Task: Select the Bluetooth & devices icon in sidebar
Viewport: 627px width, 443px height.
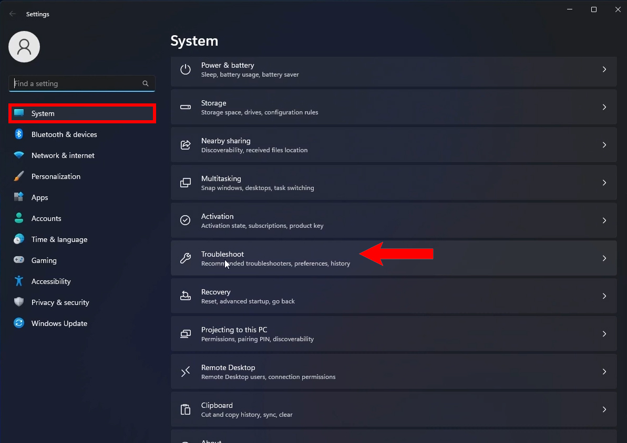Action: [19, 134]
